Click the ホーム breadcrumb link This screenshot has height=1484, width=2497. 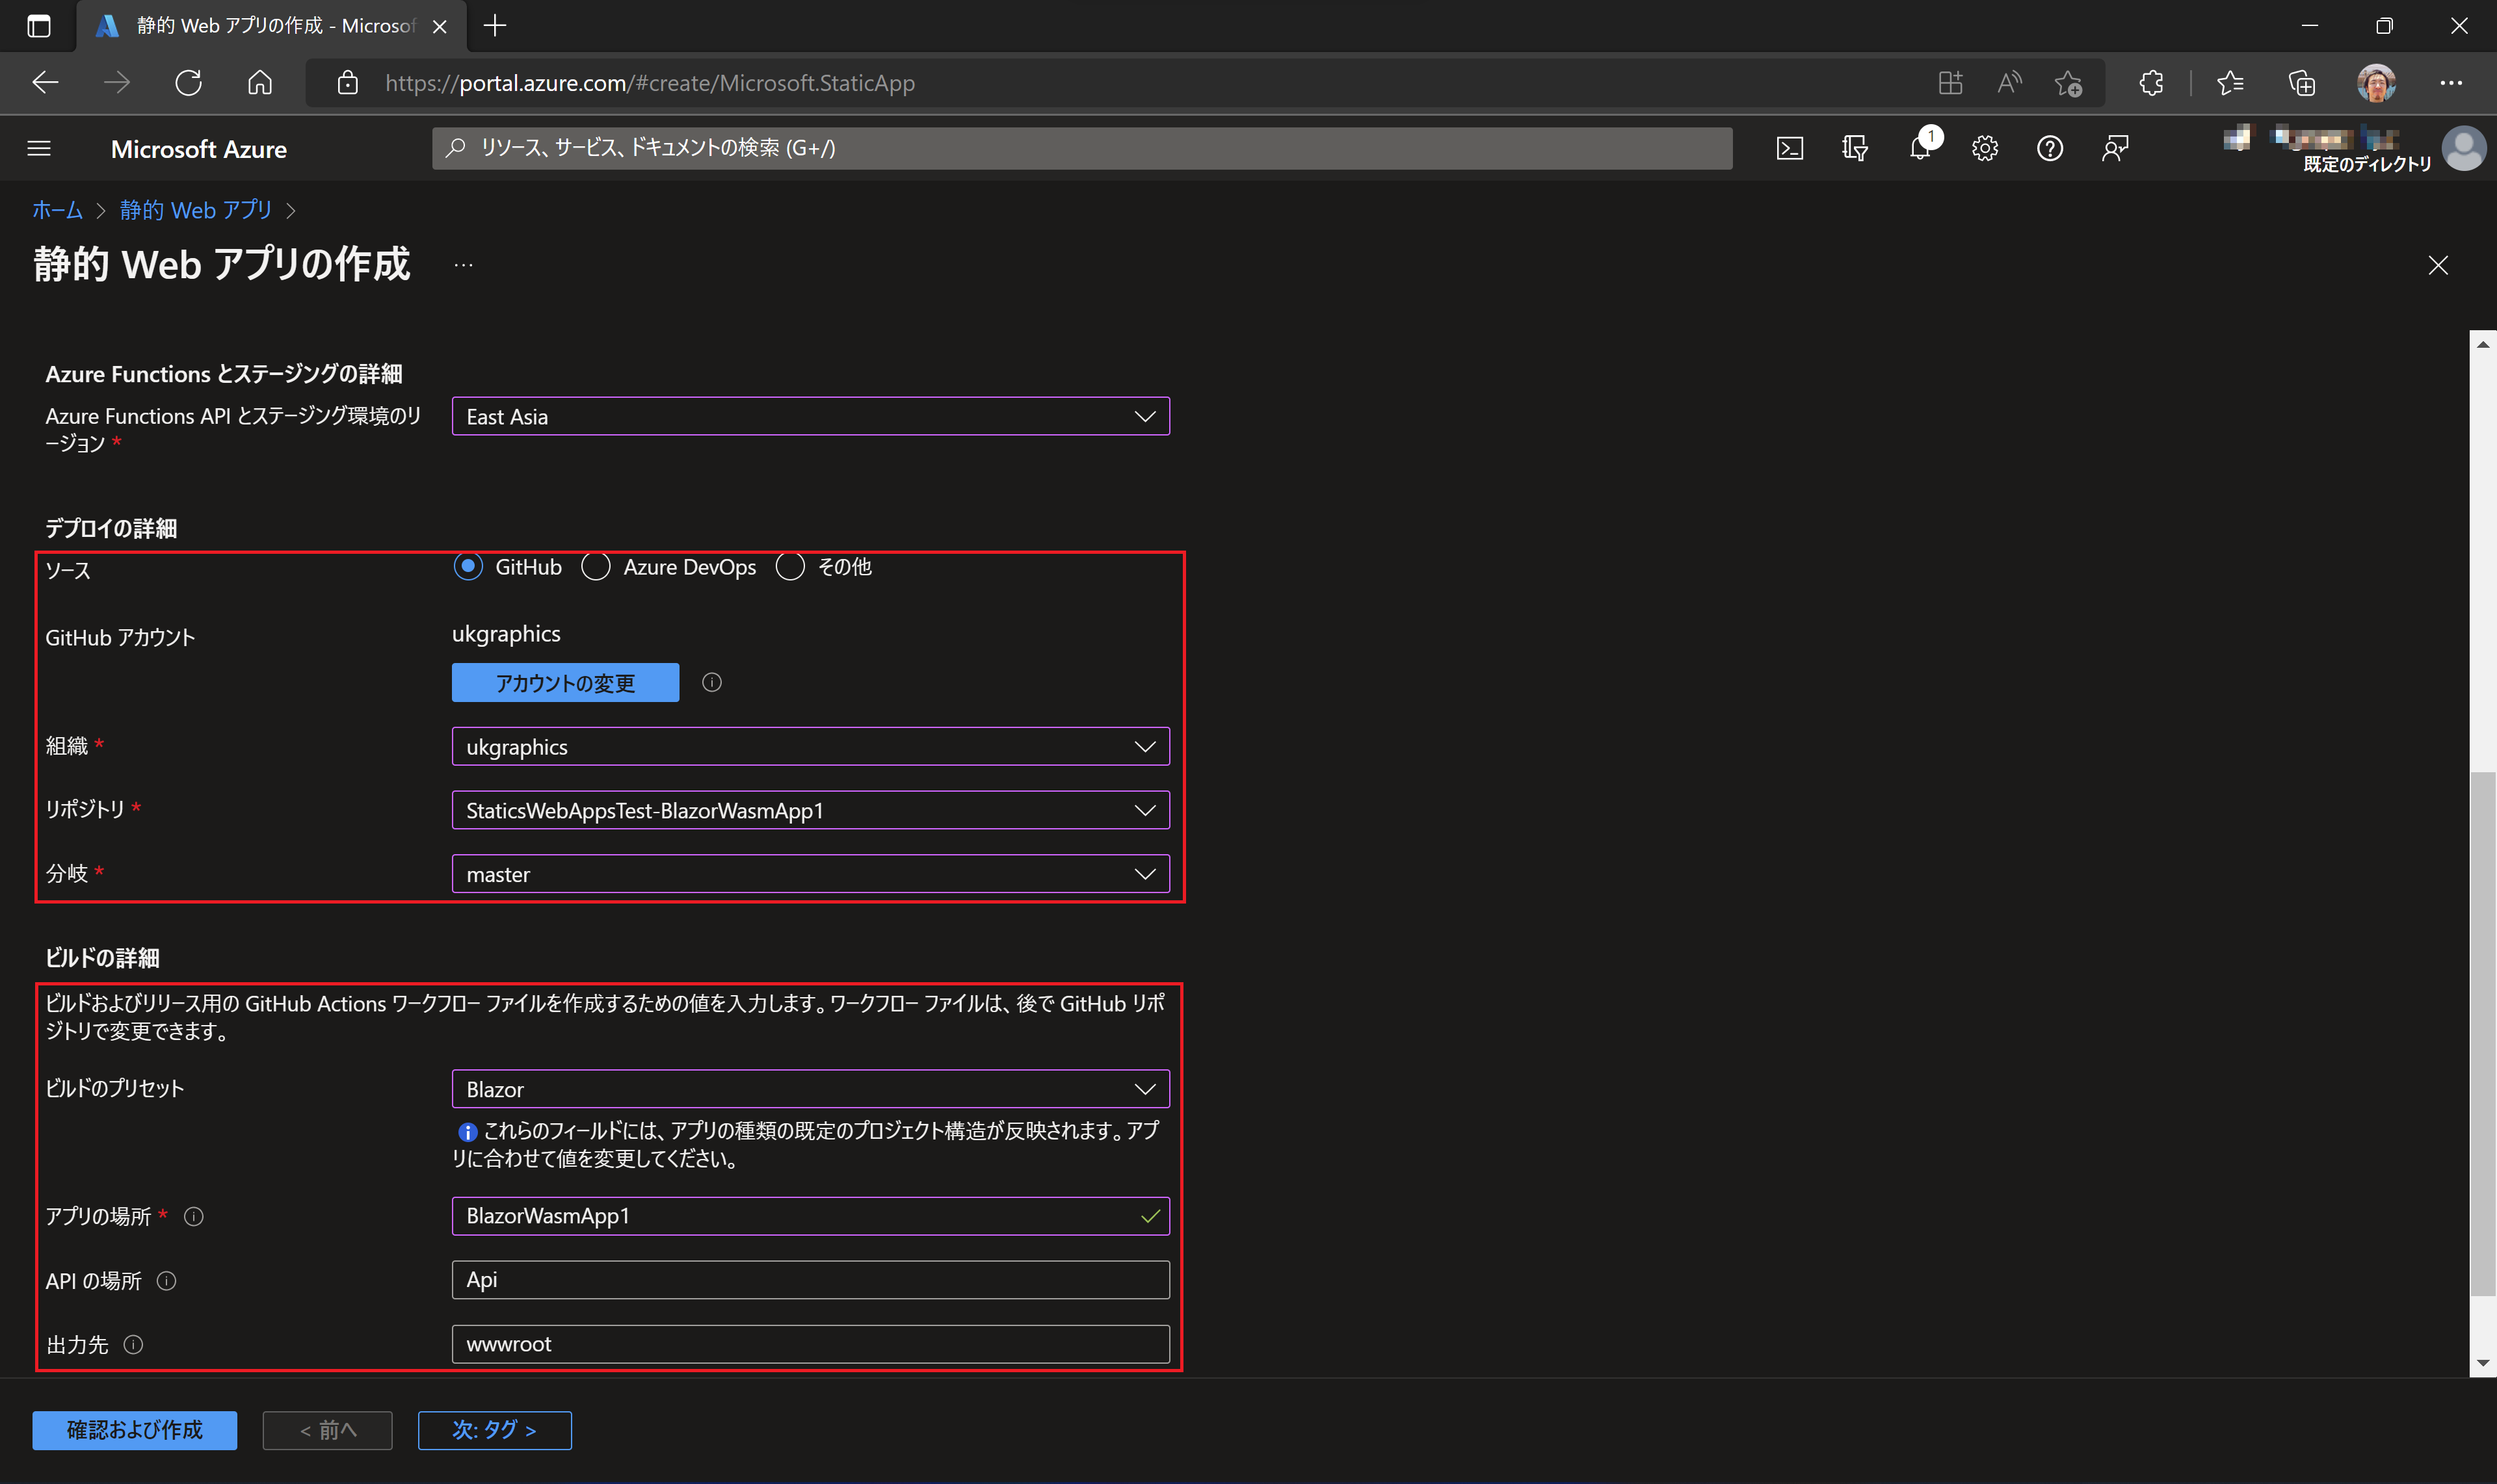[x=57, y=210]
